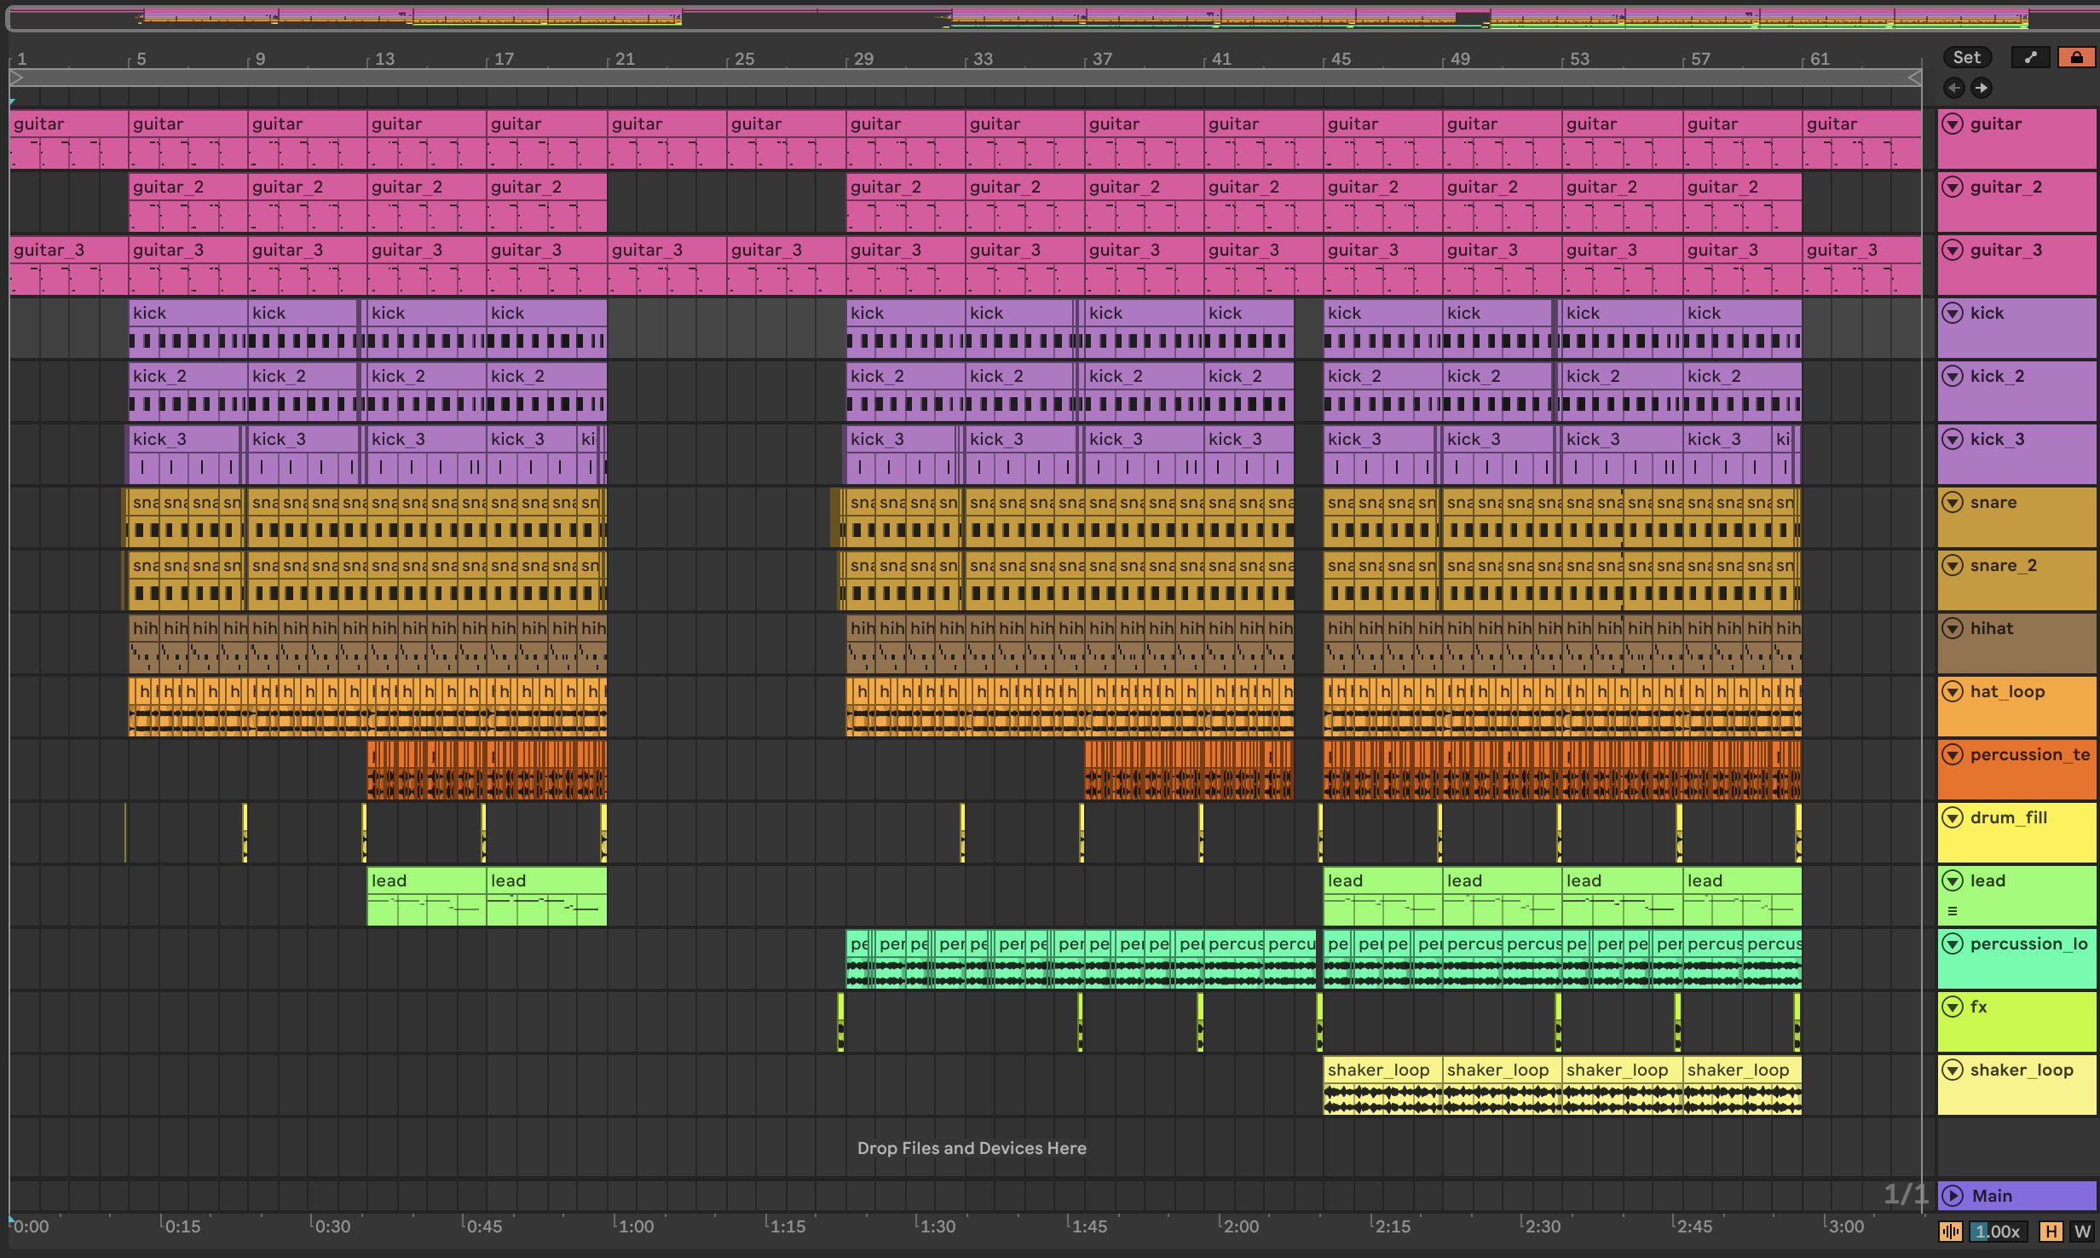Screen dimensions: 2100x1258
Task: Collapse the kick track fold arrow
Action: (1953, 314)
